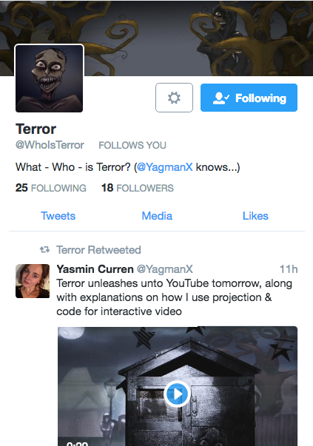Screen dimensions: 313x446
Task: View the 25 Following list
Action: click(50, 188)
